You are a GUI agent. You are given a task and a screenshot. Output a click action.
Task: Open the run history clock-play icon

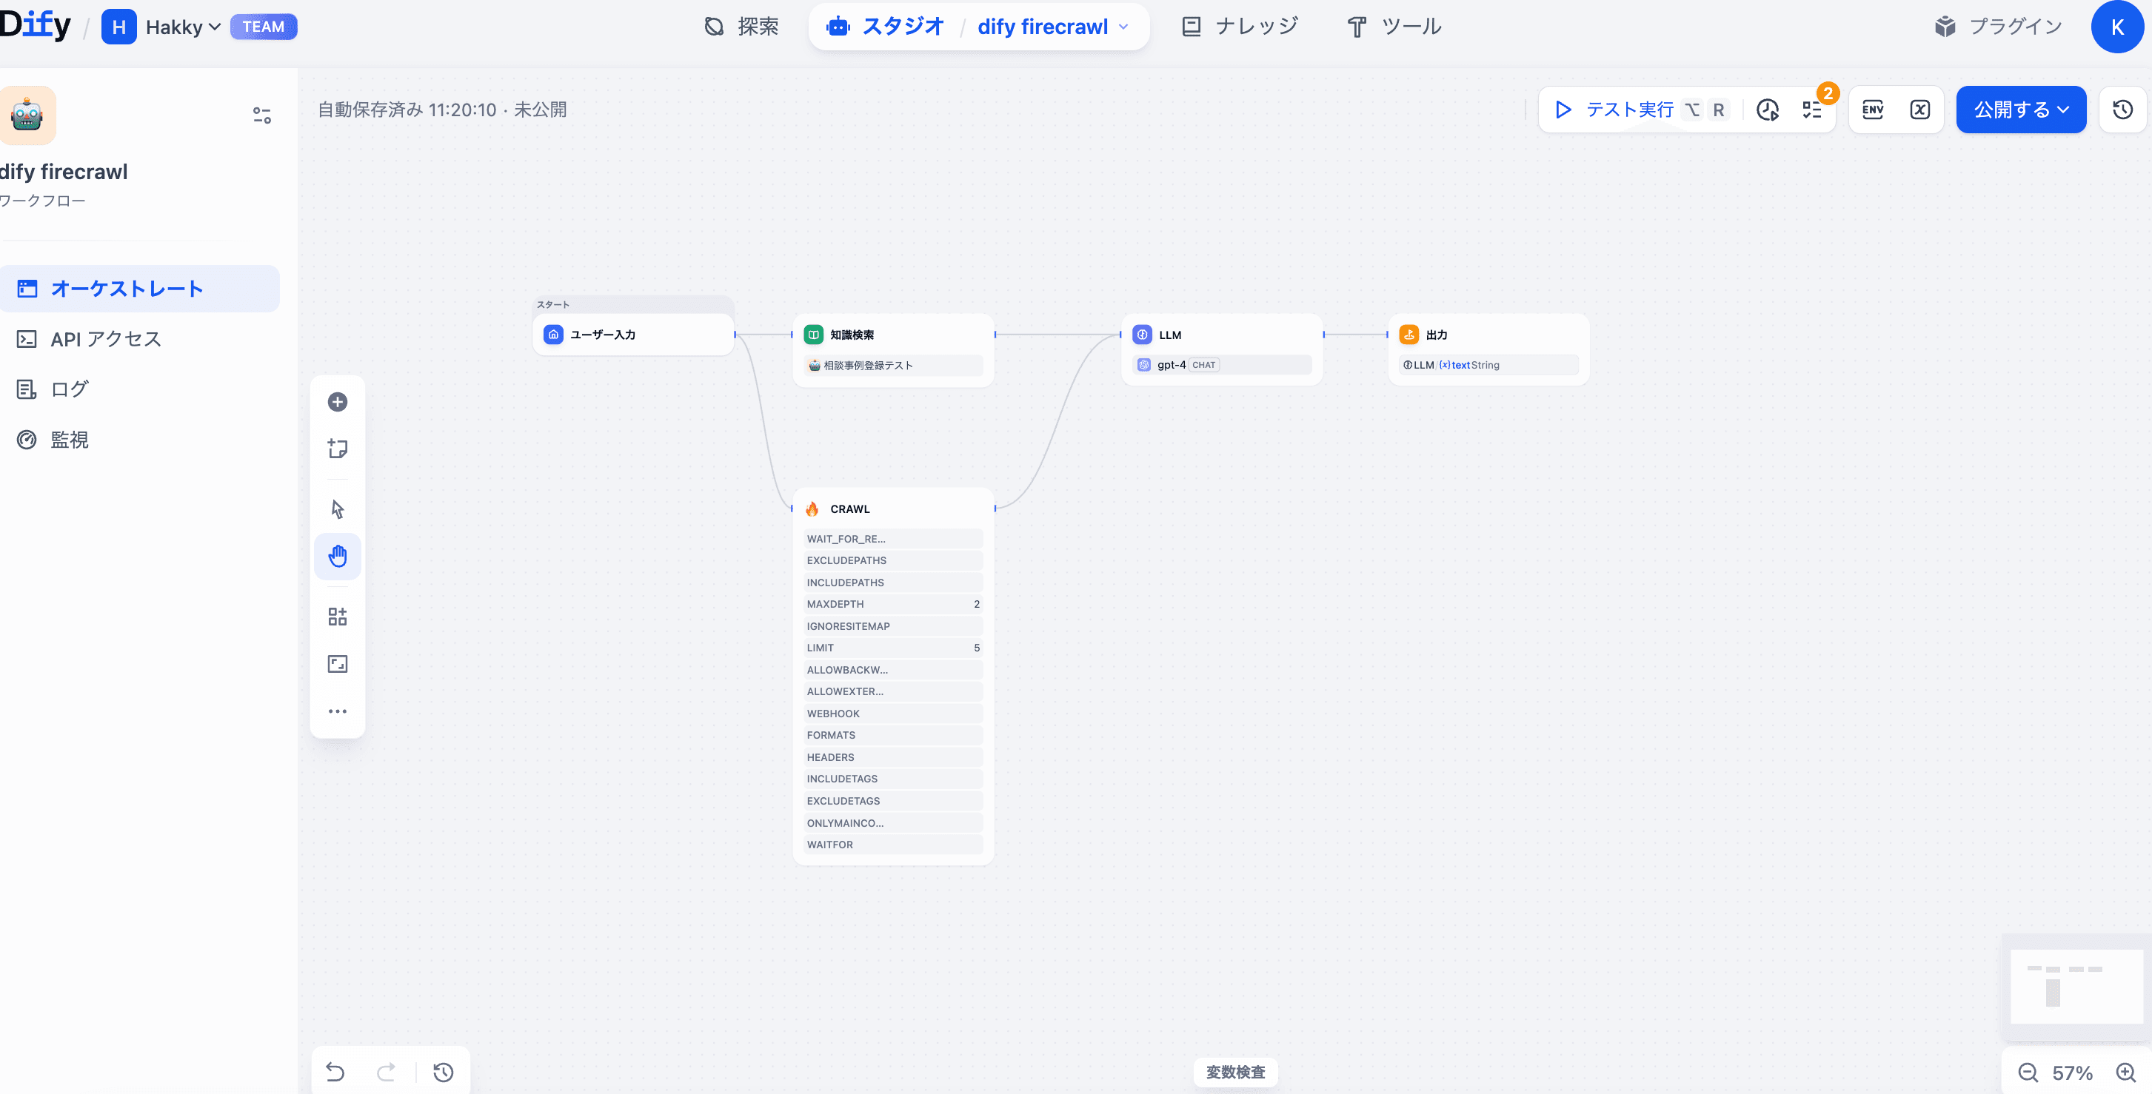(1767, 110)
